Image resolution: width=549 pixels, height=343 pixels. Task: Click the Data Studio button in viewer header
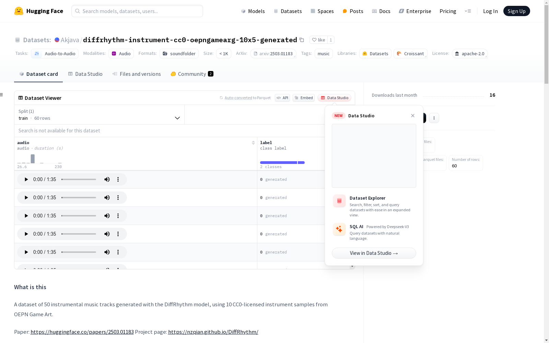click(335, 98)
